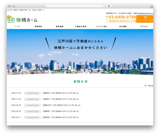
Task: Open the スタッフ紹介 menu item
Action: point(102,26)
